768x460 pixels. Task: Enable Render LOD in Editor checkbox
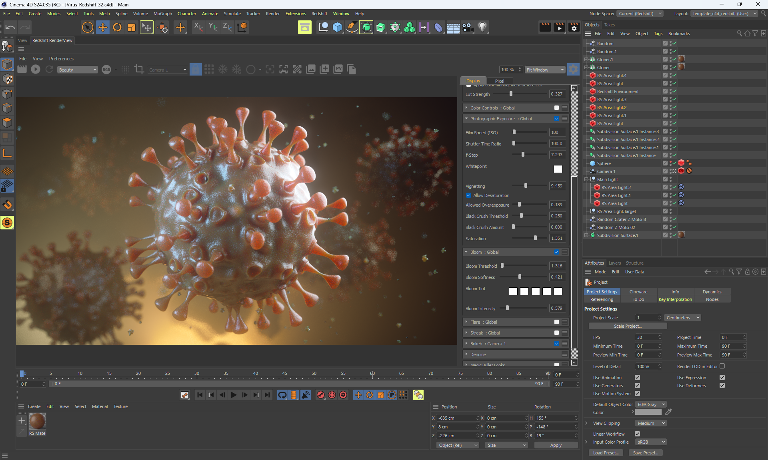coord(722,366)
